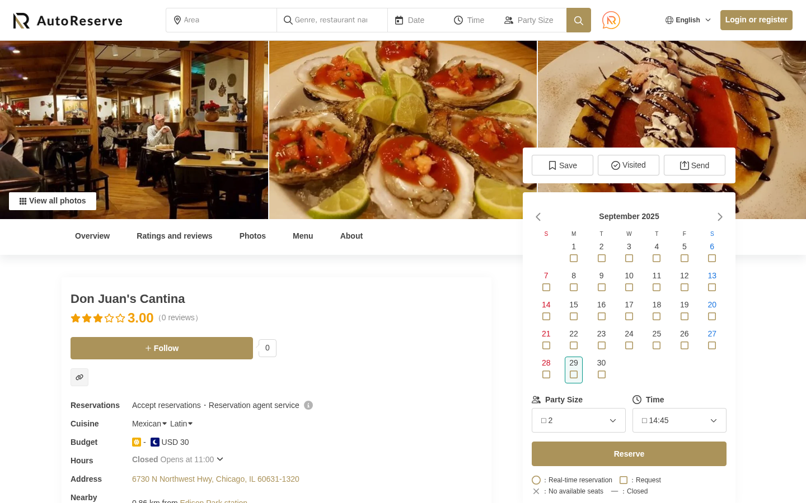Open the Menu tab
The height and width of the screenshot is (503, 806).
coord(303,236)
